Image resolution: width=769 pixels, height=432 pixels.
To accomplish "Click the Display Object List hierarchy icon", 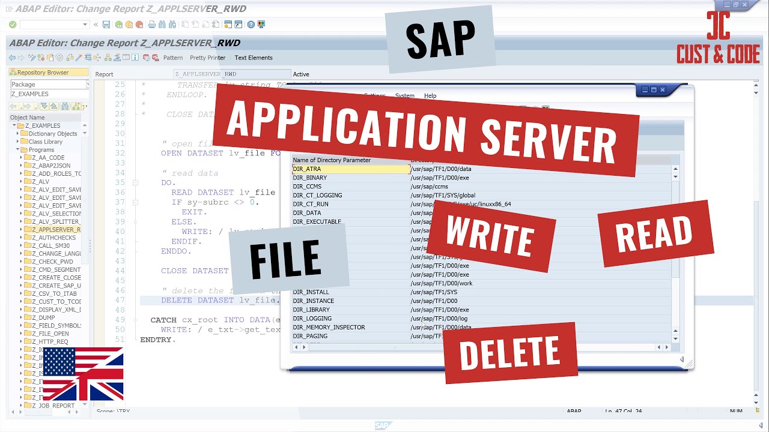I will tap(108, 58).
